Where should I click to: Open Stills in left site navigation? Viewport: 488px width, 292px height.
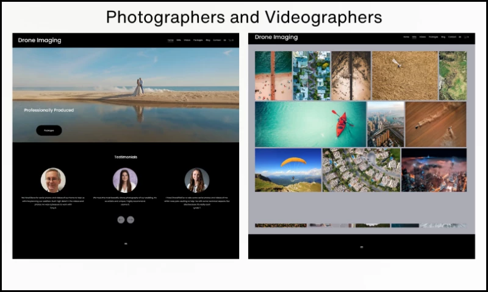point(179,40)
